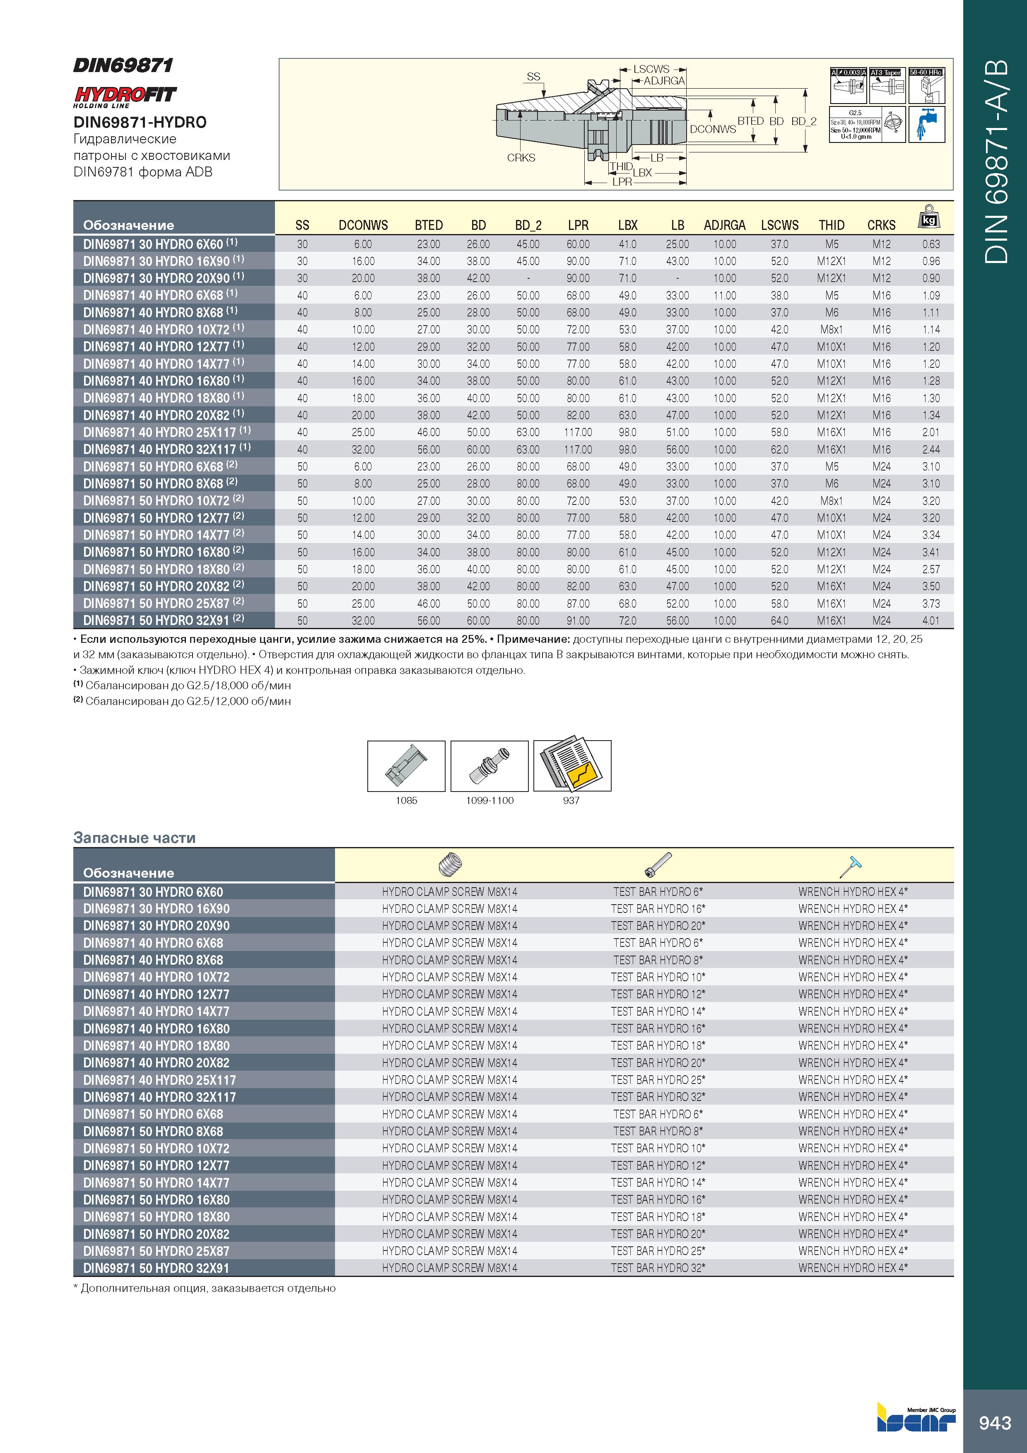Select the BD_2 column header

[528, 225]
